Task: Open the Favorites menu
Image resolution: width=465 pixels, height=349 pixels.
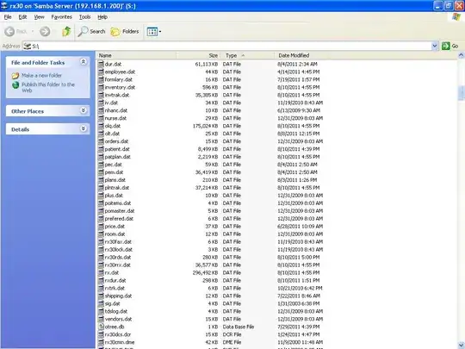Action: (61, 17)
